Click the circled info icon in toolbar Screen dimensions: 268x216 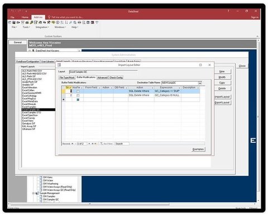click(x=58, y=22)
